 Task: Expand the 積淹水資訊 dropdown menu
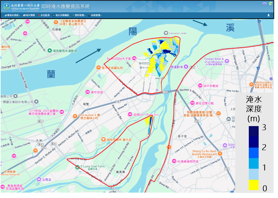point(13,15)
